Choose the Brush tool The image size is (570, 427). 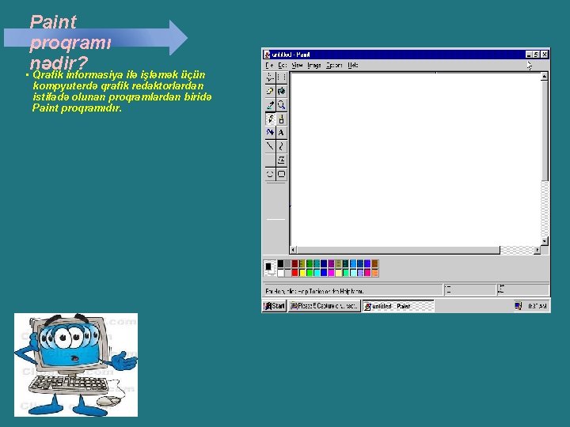click(281, 119)
